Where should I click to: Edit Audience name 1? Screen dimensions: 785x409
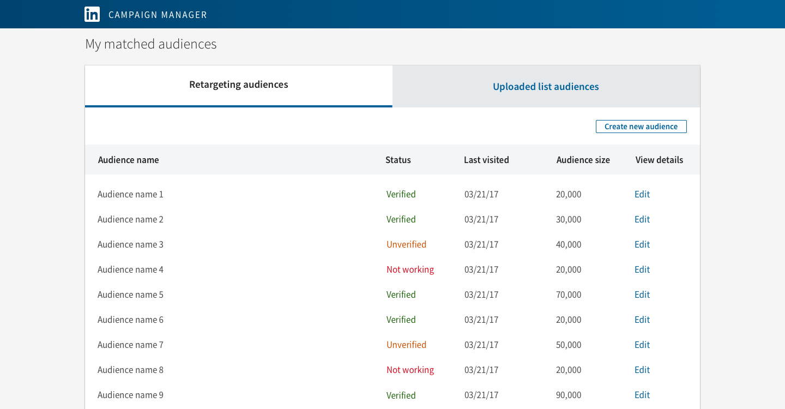coord(642,194)
